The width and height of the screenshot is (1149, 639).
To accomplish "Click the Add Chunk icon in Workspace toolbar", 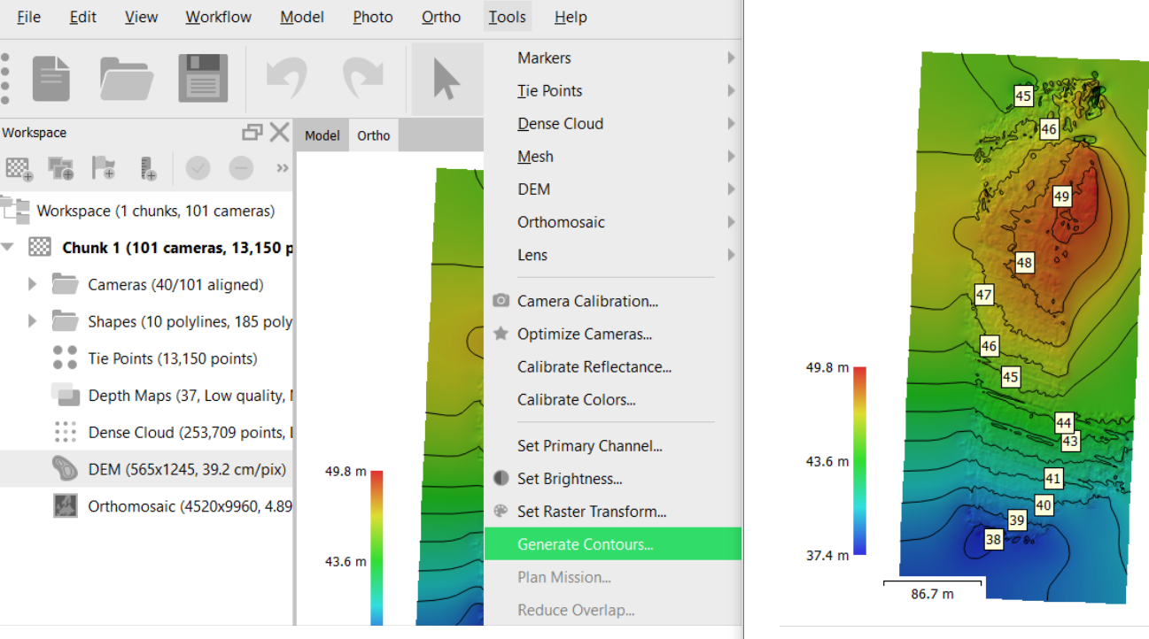I will (18, 168).
